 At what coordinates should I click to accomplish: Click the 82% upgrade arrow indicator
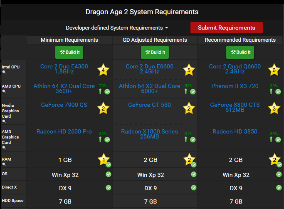click(x=100, y=139)
